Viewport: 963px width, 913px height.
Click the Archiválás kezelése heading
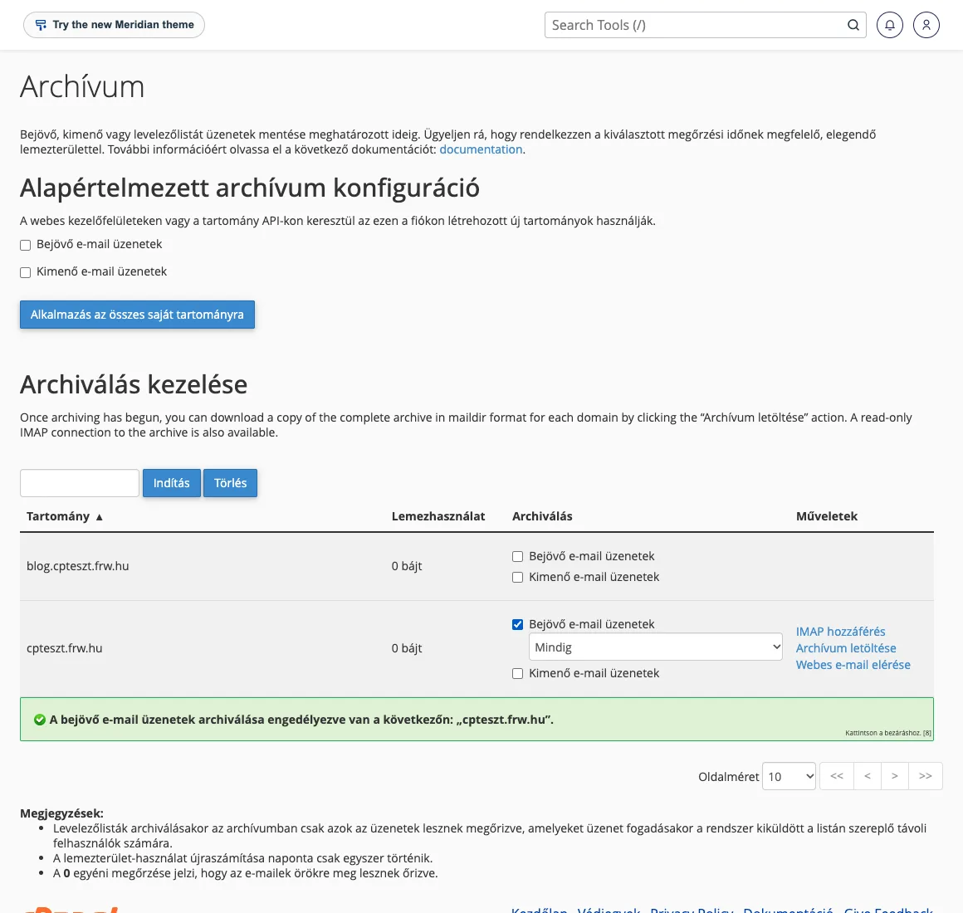134,385
